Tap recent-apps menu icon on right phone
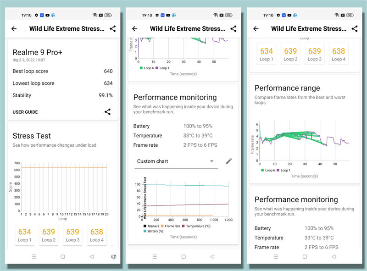Screen dimensions: 367x271 [x=276, y=257]
